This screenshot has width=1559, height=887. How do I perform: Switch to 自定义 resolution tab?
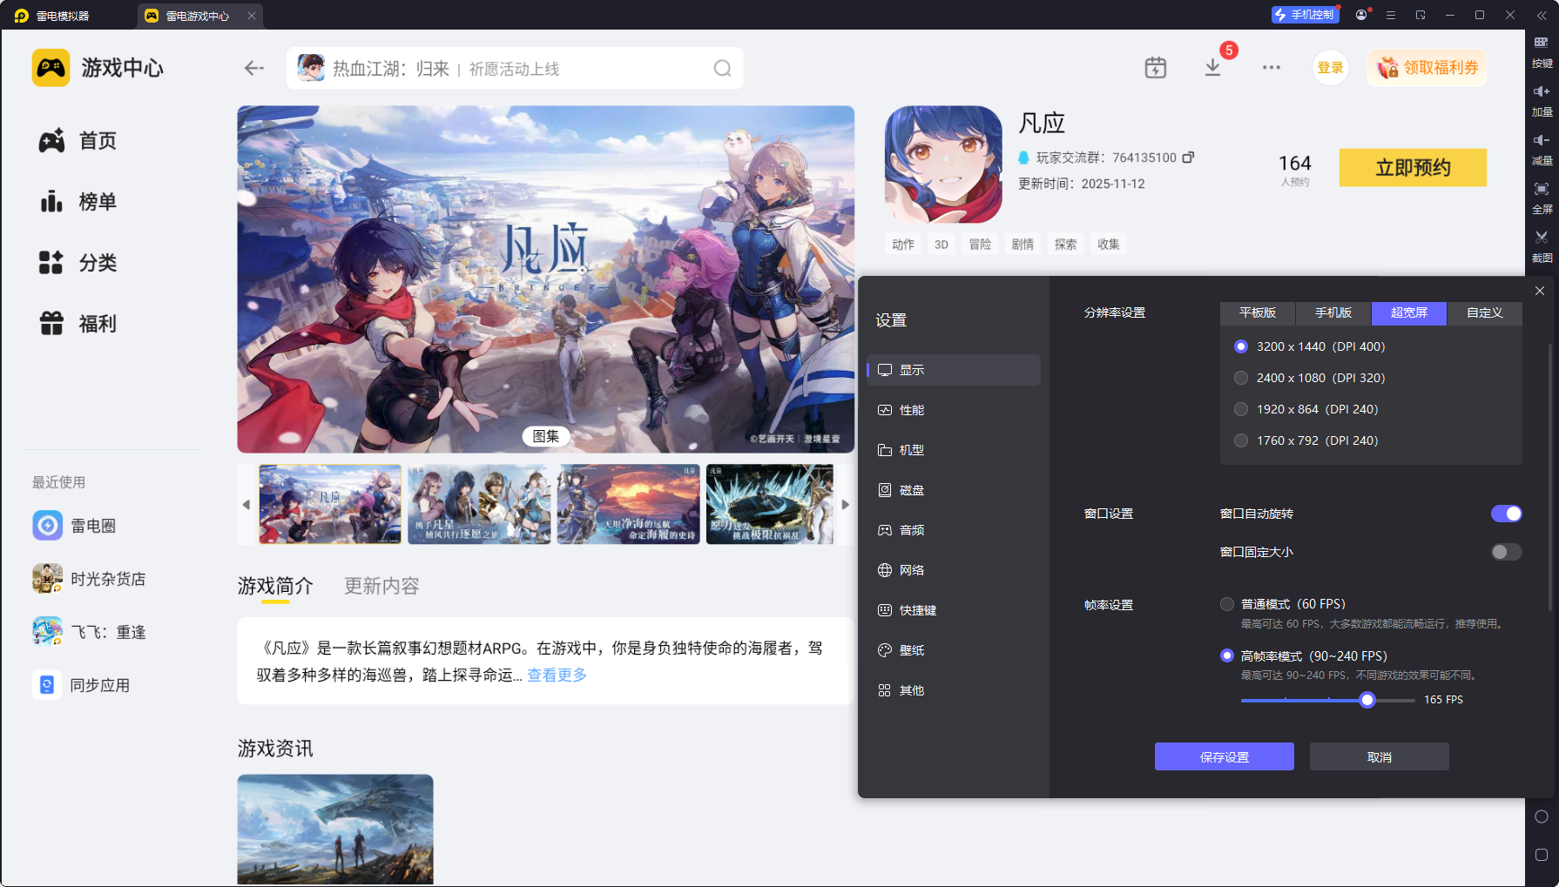[x=1485, y=313]
